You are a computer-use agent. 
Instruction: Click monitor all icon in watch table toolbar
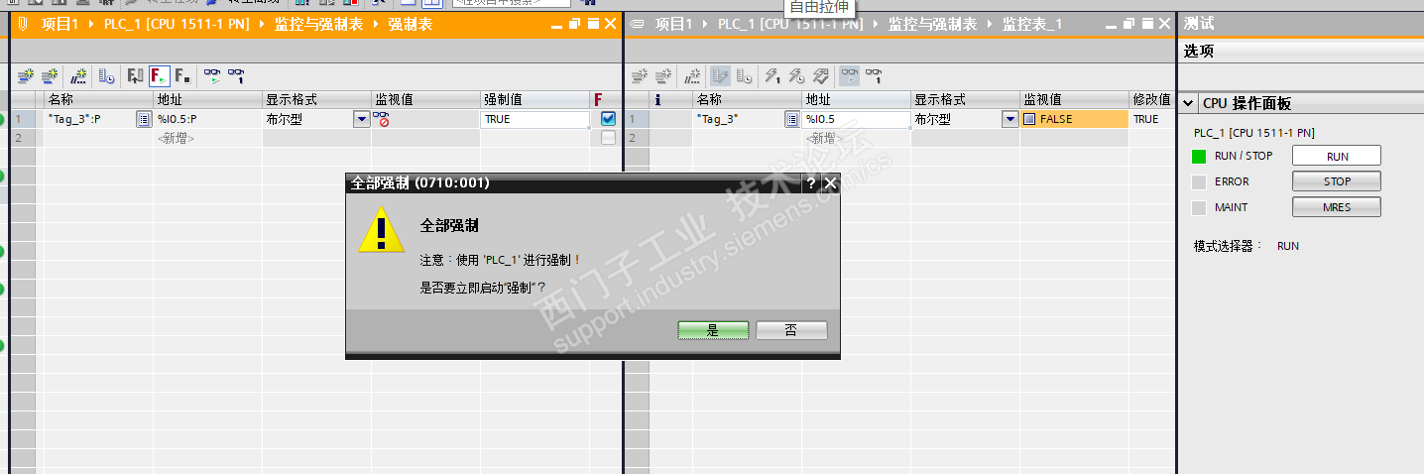(850, 74)
